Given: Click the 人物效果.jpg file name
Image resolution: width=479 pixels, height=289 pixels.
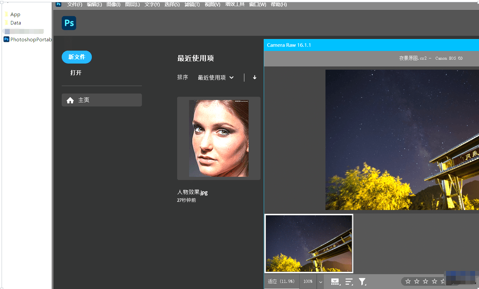Looking at the screenshot, I should tap(192, 192).
